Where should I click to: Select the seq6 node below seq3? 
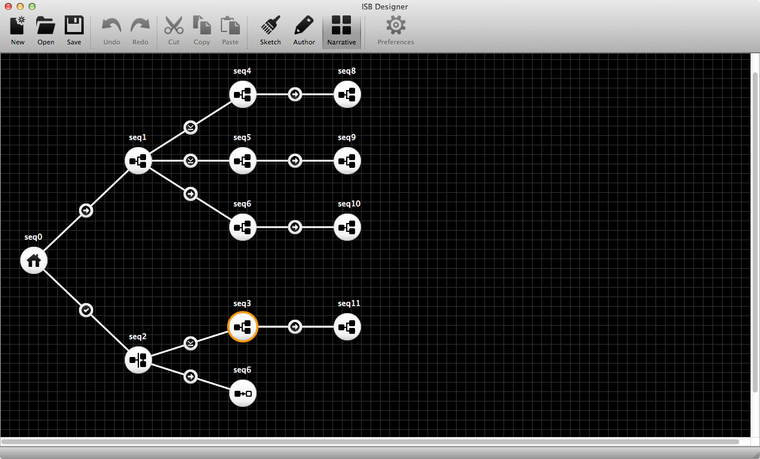pyautogui.click(x=243, y=393)
